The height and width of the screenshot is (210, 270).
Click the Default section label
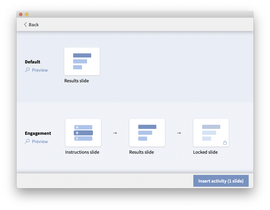pos(33,62)
